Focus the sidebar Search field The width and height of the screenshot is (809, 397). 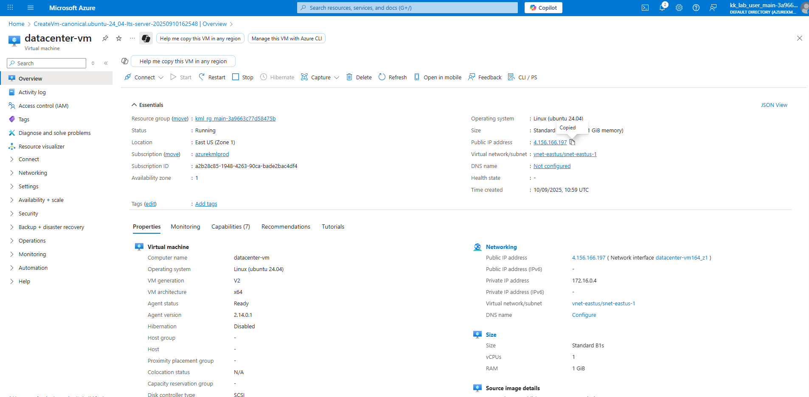coord(47,63)
